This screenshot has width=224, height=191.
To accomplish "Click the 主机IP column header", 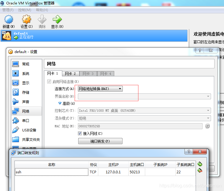I will pyautogui.click(x=113, y=164).
